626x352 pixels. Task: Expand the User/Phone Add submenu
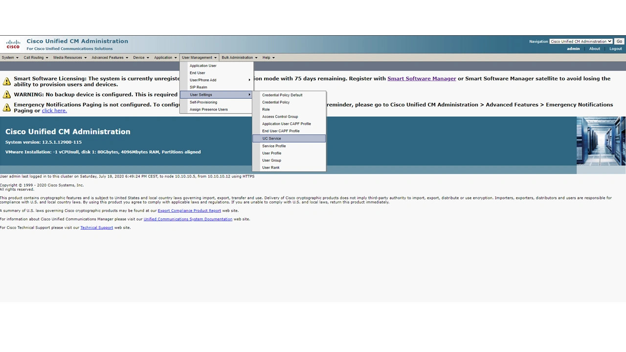click(x=216, y=80)
